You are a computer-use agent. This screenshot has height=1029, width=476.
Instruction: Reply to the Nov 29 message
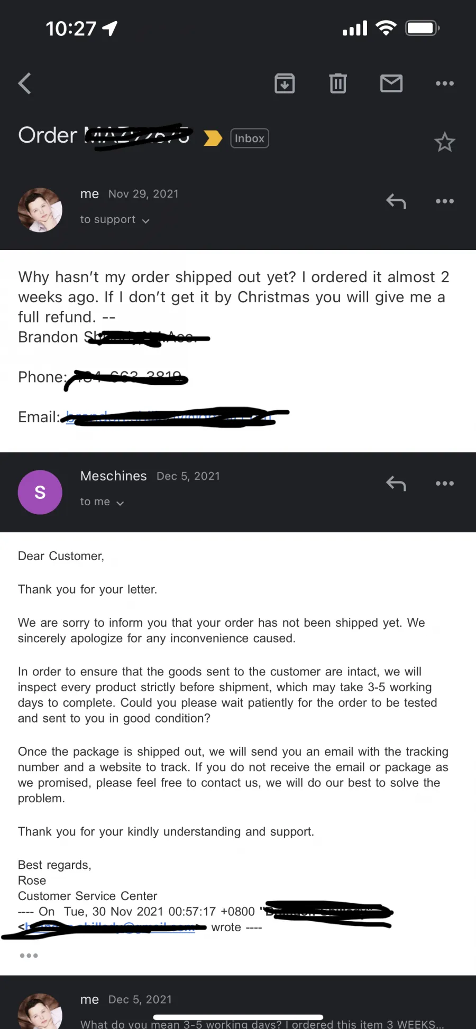pyautogui.click(x=396, y=201)
